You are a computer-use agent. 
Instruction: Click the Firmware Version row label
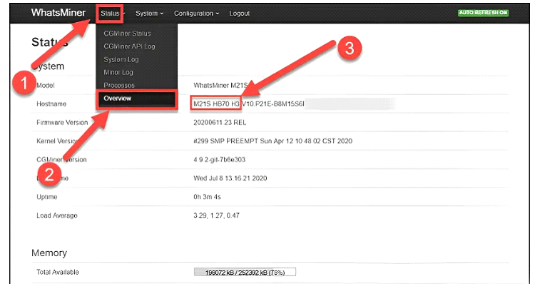[x=62, y=122]
